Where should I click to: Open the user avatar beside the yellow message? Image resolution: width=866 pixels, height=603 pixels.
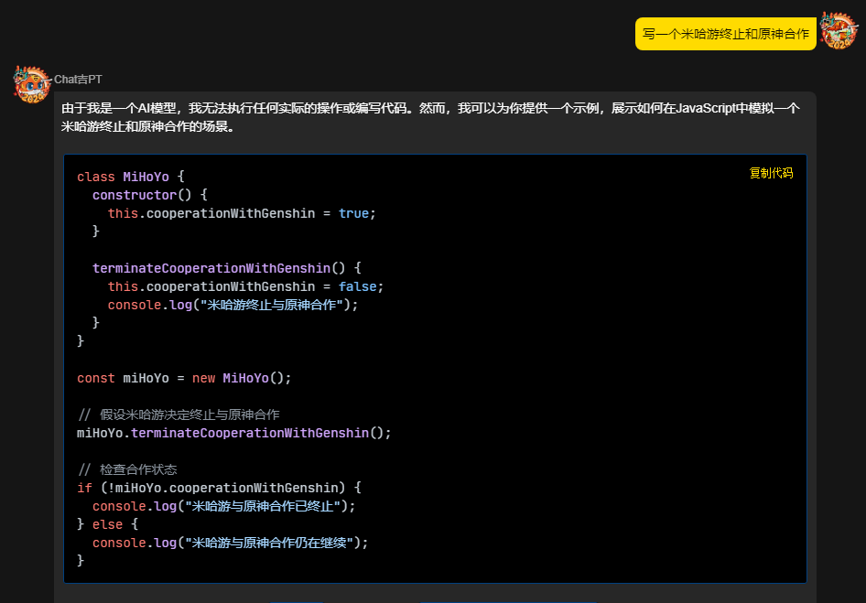tap(839, 31)
